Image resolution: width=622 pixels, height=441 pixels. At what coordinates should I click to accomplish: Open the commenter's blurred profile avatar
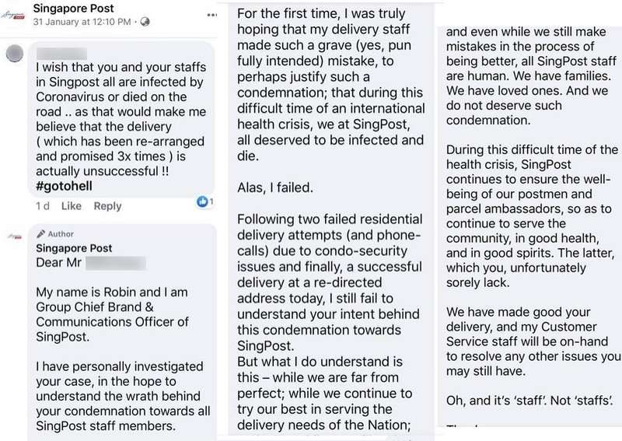pyautogui.click(x=15, y=53)
